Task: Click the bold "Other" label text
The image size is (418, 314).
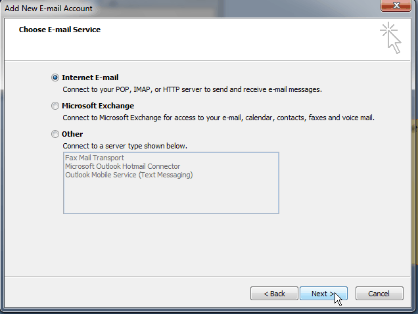Action: point(72,134)
